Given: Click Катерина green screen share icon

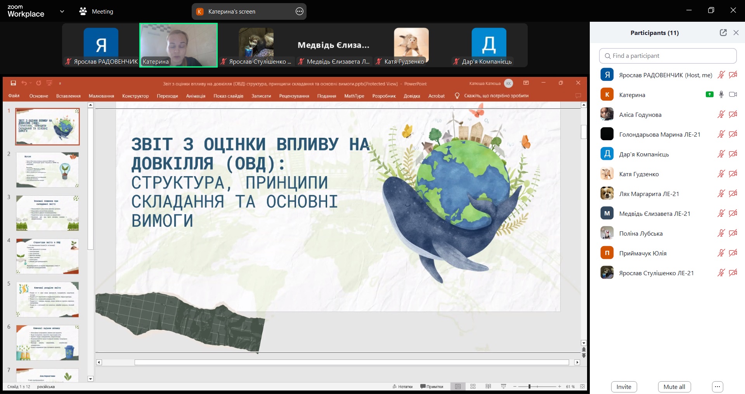Looking at the screenshot, I should (710, 94).
